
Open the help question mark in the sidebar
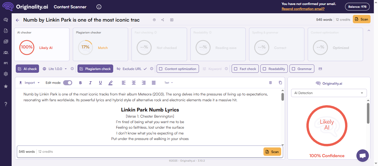(x=6, y=104)
